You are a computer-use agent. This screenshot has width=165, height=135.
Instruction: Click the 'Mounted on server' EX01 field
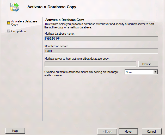point(101,51)
